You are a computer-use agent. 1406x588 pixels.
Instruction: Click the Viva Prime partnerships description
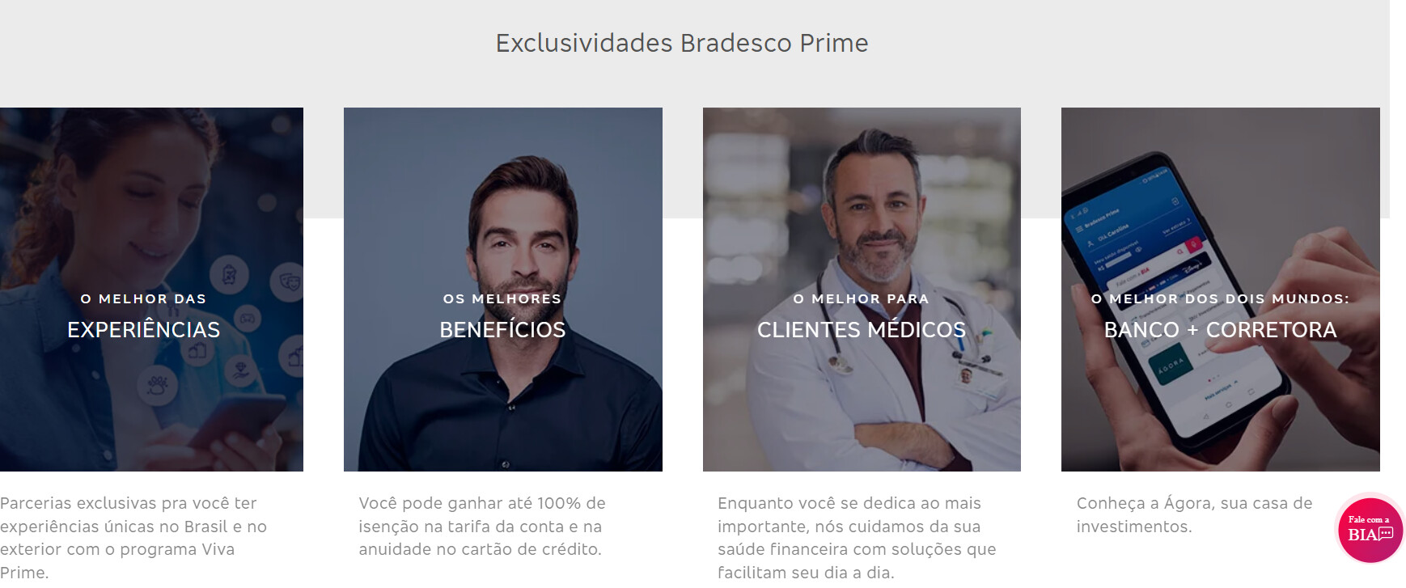(133, 538)
